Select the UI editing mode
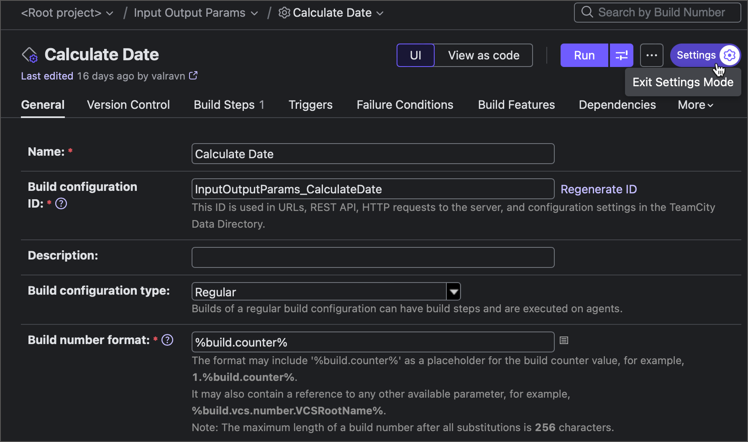The image size is (748, 442). point(415,55)
